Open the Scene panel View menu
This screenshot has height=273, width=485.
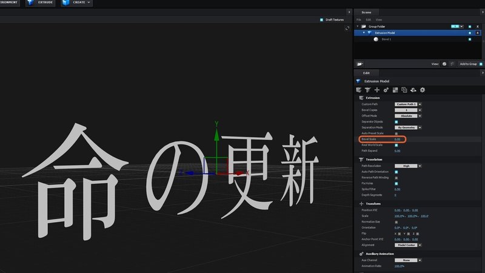(378, 20)
